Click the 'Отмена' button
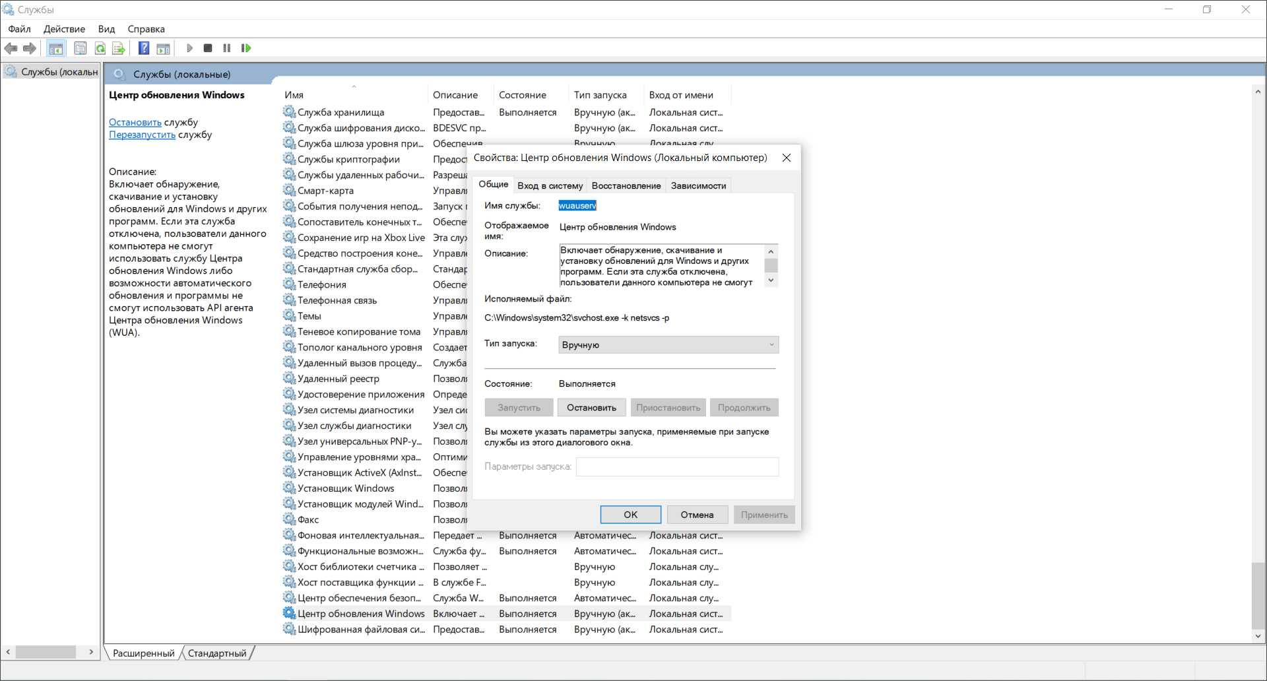The width and height of the screenshot is (1267, 681). (697, 515)
